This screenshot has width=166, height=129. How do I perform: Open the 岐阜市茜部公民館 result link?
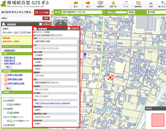pos(15,79)
